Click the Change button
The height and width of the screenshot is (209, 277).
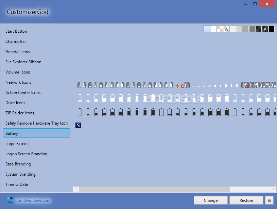click(211, 200)
